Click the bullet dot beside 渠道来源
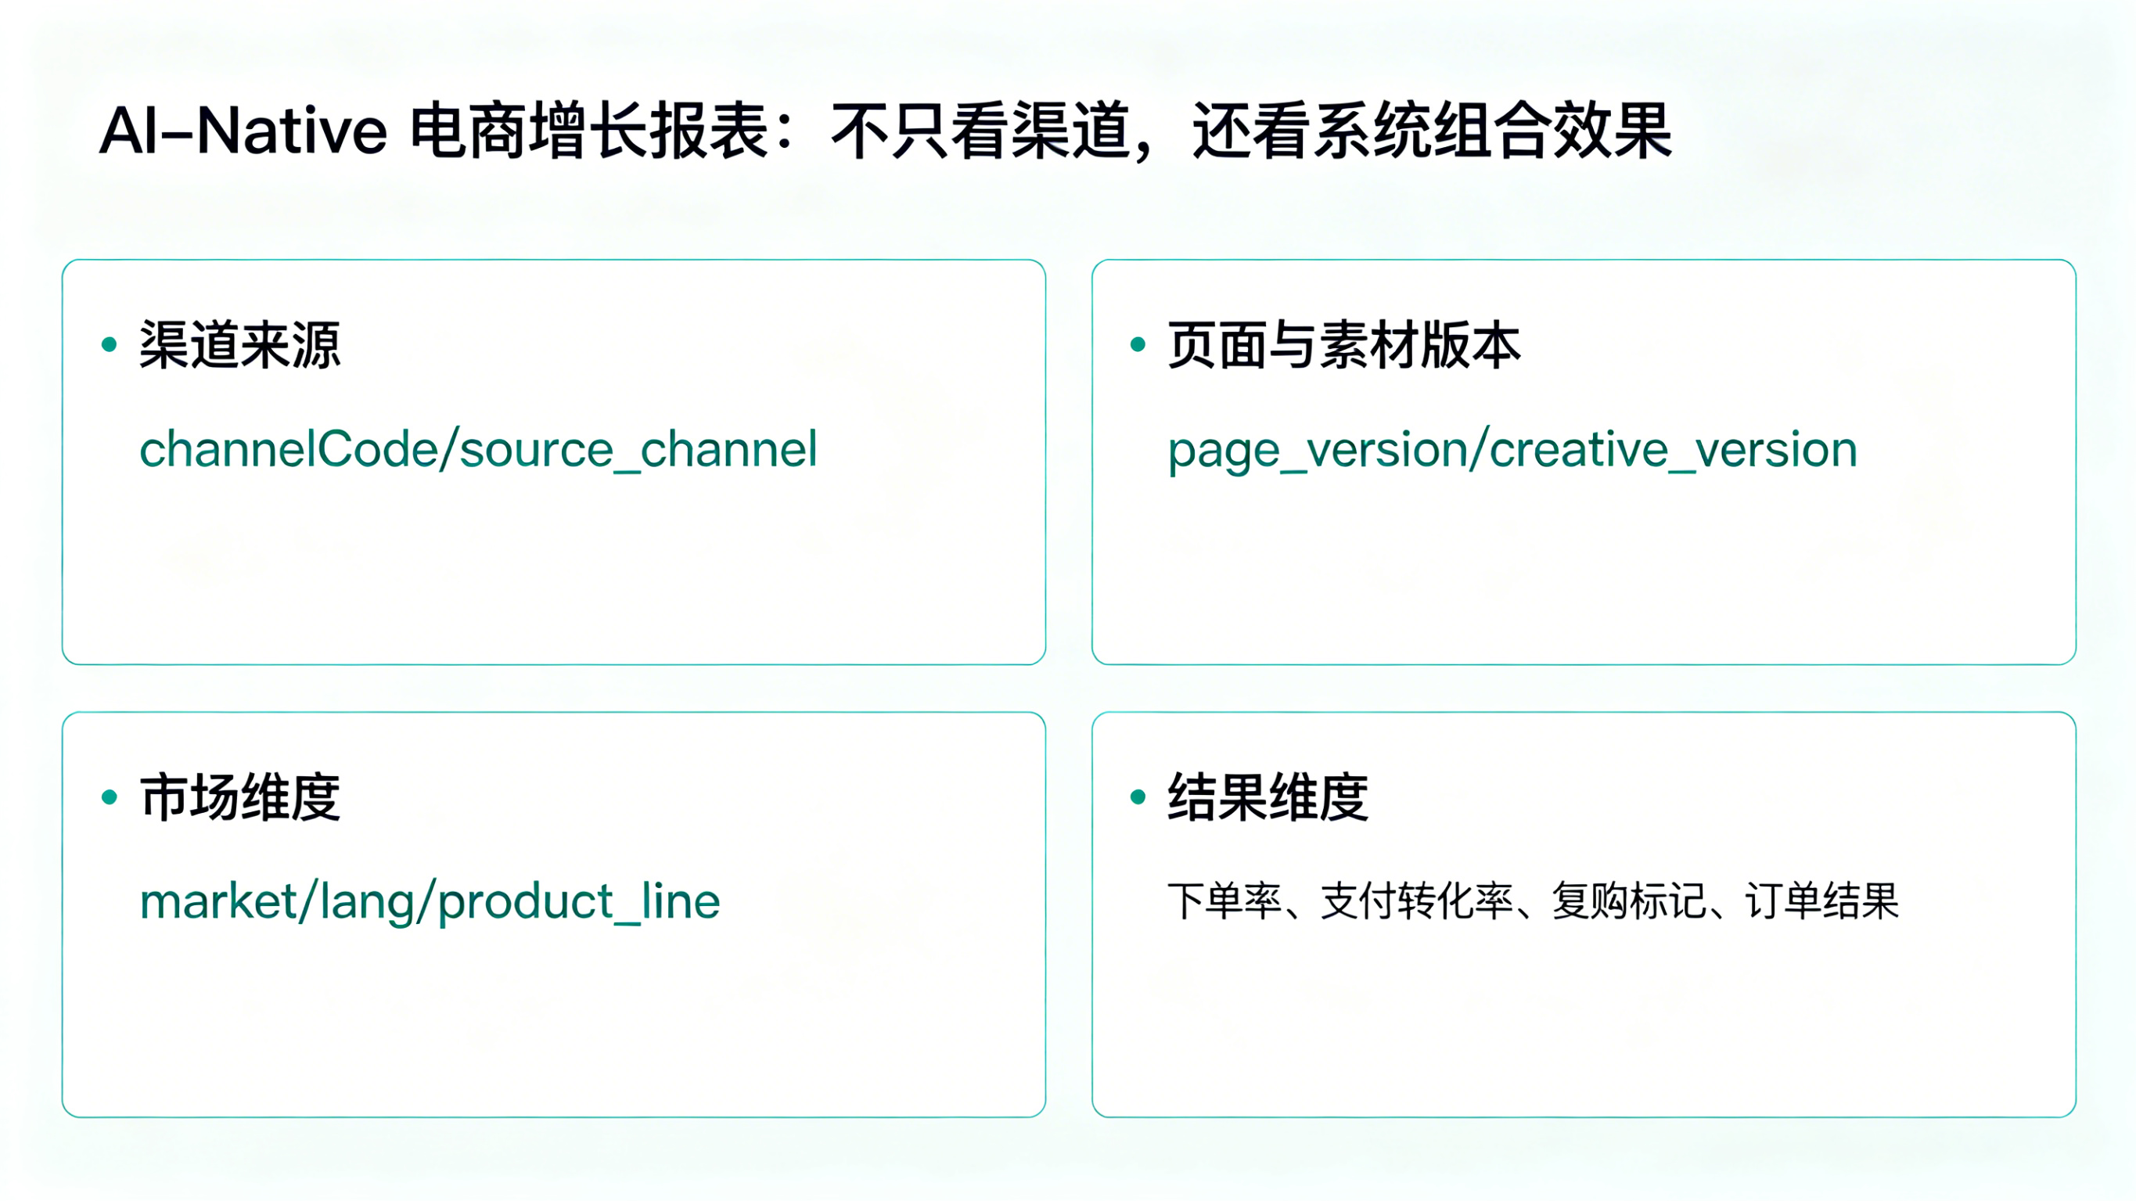Image resolution: width=2136 pixels, height=1201 pixels. coord(109,344)
